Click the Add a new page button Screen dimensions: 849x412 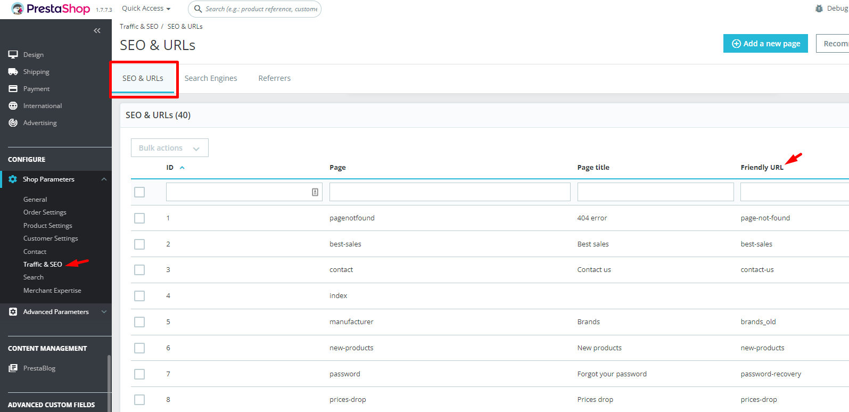click(x=765, y=44)
